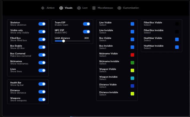
Task: Click the "Show weapons" description
Action: [18, 100]
